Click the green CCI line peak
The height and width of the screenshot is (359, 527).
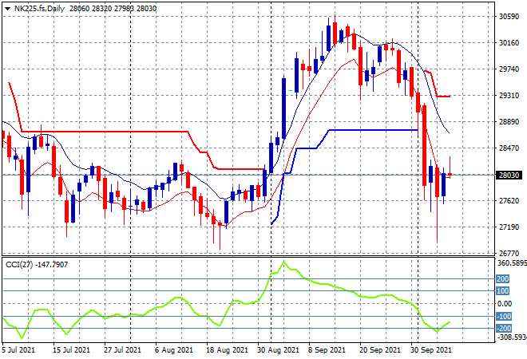click(x=283, y=262)
